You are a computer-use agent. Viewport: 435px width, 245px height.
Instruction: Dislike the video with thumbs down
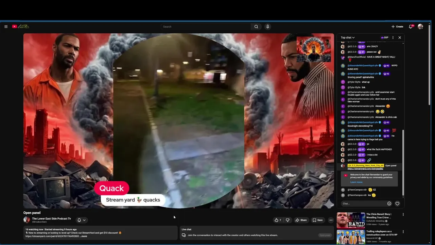click(x=288, y=220)
